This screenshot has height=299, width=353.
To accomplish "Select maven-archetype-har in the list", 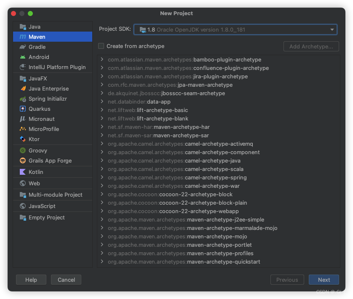I will click(159, 127).
